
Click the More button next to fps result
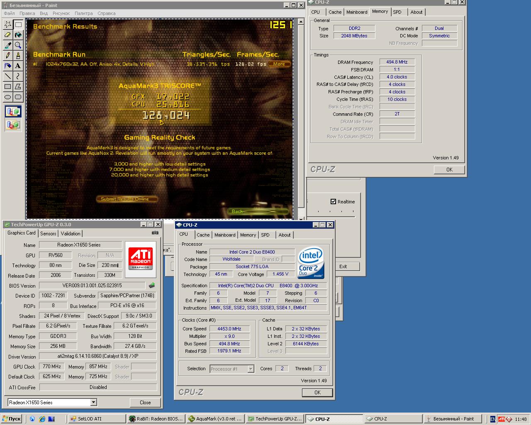click(x=279, y=64)
